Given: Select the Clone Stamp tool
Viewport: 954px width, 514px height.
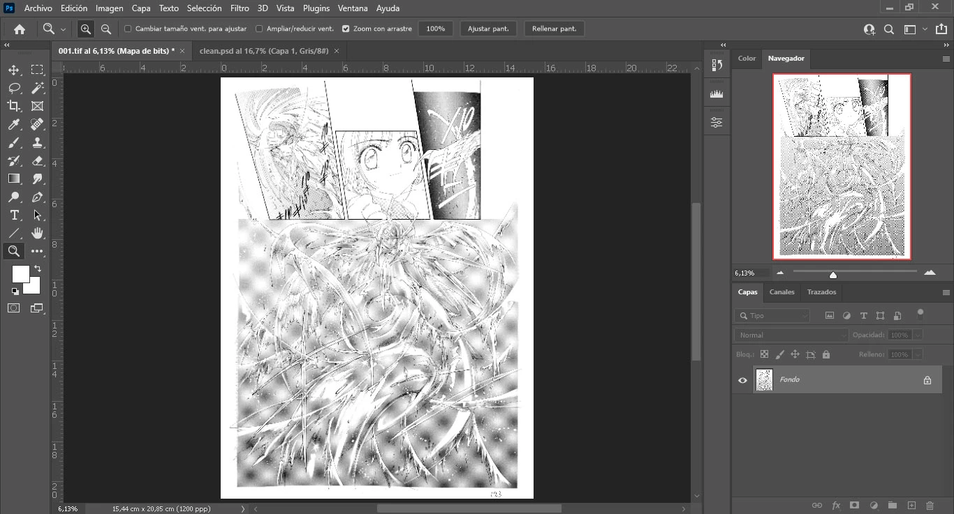Looking at the screenshot, I should pos(37,142).
